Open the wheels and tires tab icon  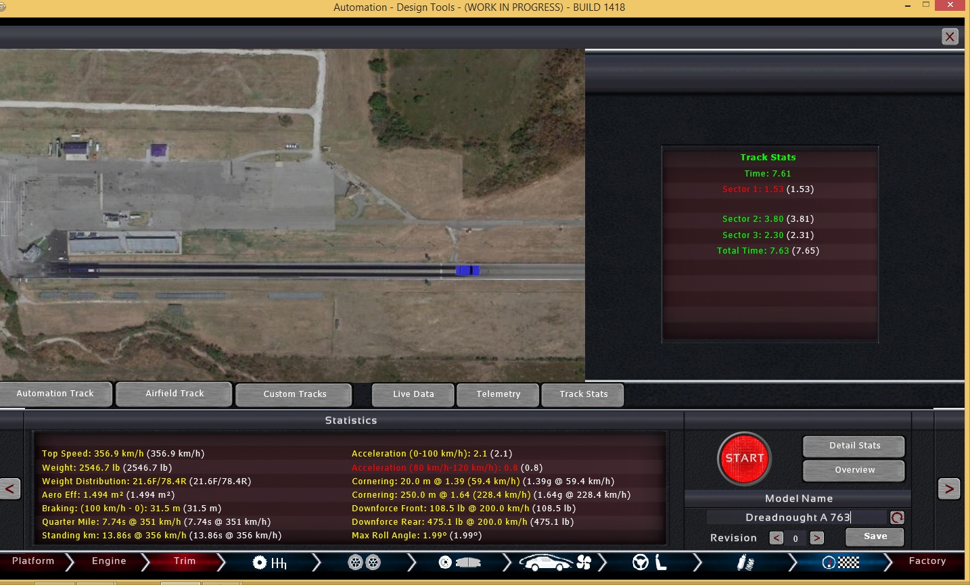tap(364, 563)
